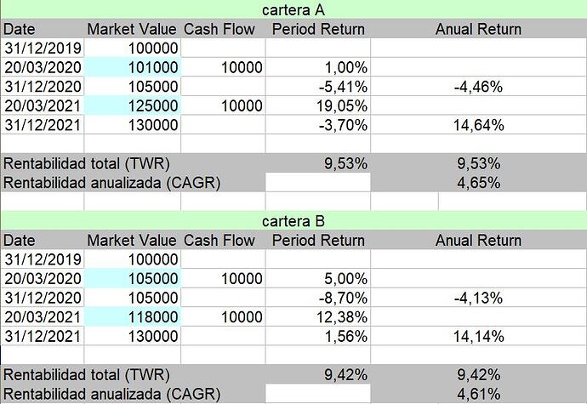Image resolution: width=587 pixels, height=404 pixels.
Task: Select cartera B period return 1,56% cell
Action: pos(318,336)
